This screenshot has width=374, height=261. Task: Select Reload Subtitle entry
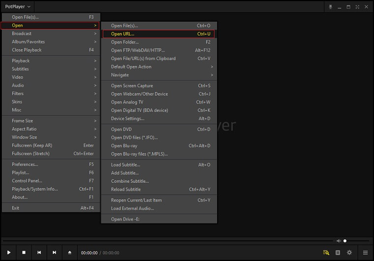coord(159,190)
